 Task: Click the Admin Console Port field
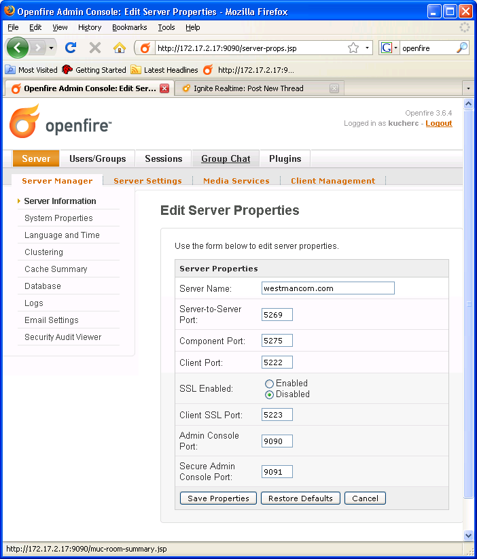point(277,441)
